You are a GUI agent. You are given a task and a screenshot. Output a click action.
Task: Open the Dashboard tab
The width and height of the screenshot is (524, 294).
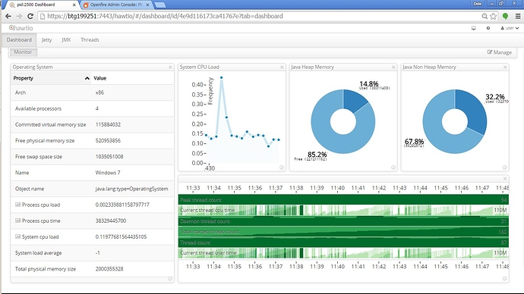click(x=19, y=39)
